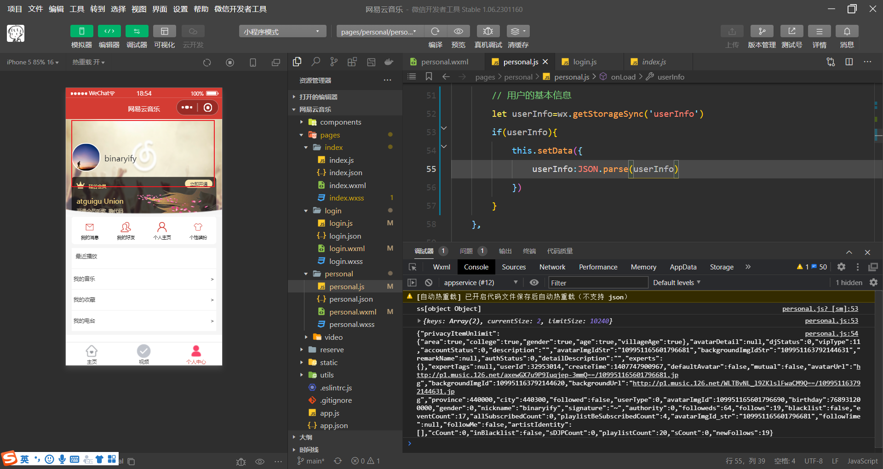This screenshot has width=883, height=469.
Task: Click the console Filter input field
Action: [x=598, y=283]
